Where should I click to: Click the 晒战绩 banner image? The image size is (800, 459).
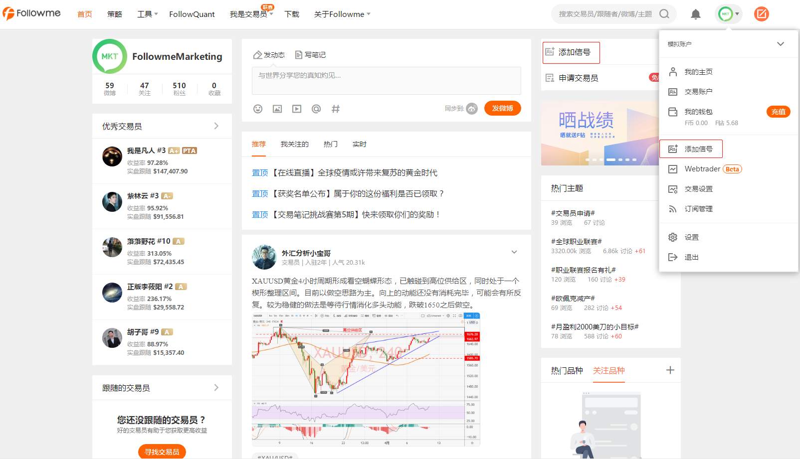[600, 134]
